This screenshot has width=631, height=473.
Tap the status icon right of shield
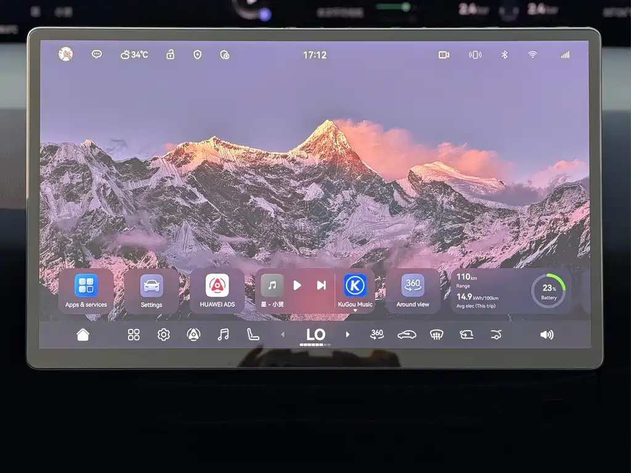point(224,55)
